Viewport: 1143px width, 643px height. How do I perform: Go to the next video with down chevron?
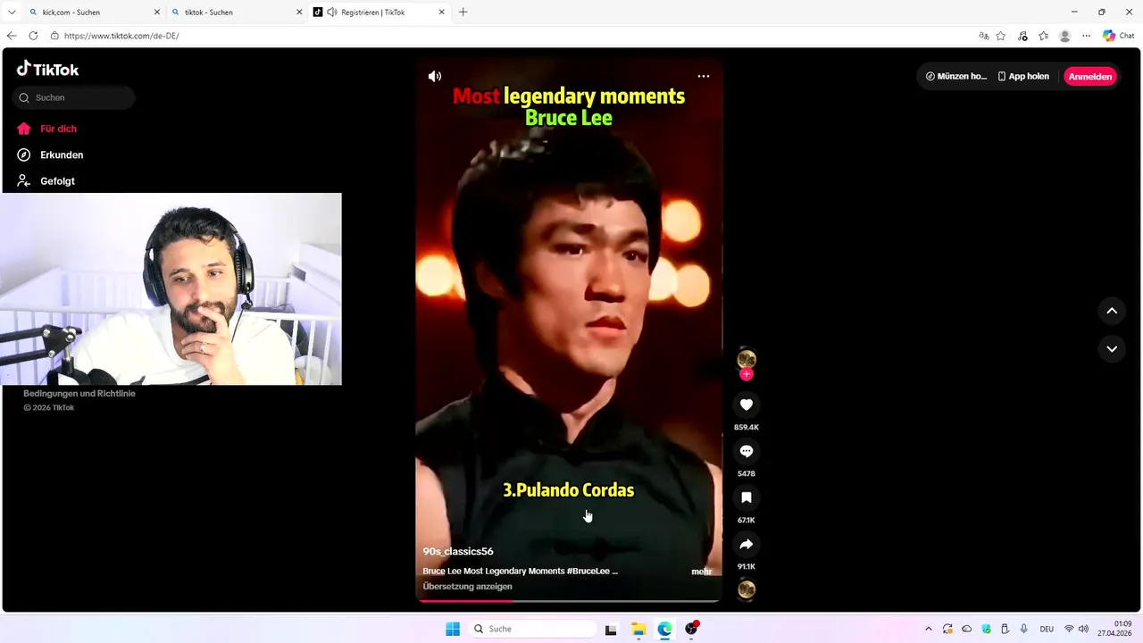(x=1112, y=349)
